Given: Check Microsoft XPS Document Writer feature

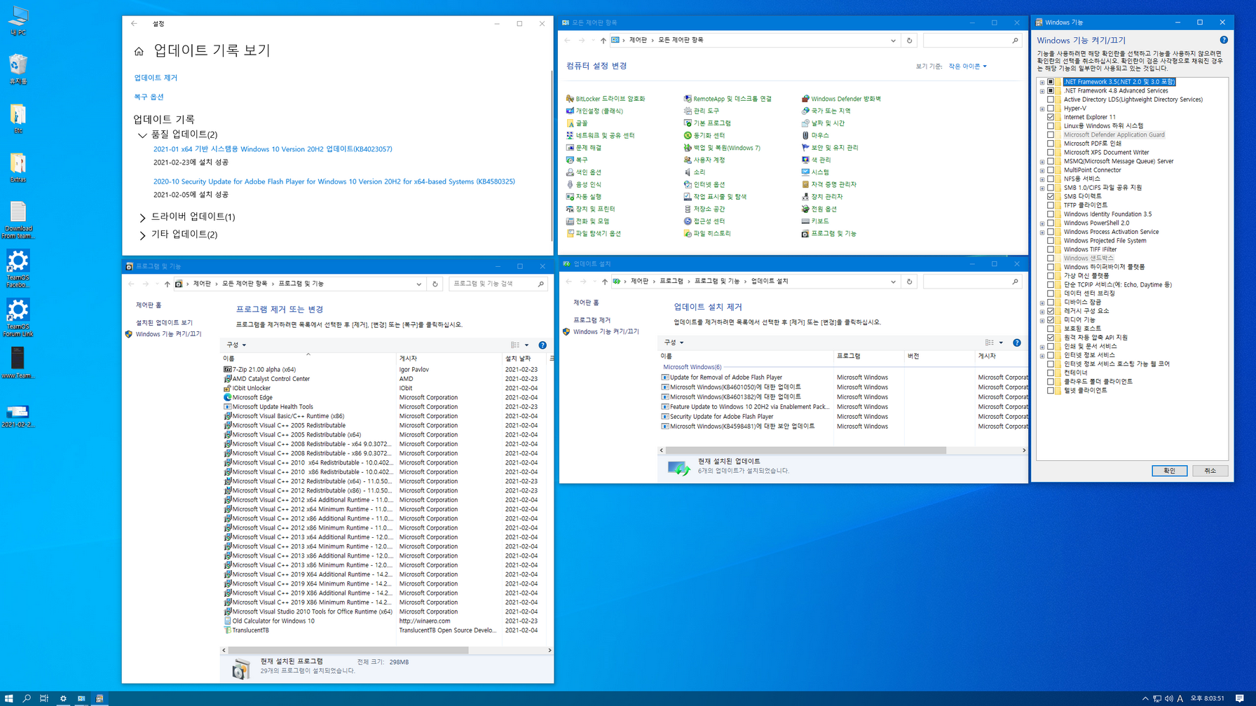Looking at the screenshot, I should click(1051, 152).
